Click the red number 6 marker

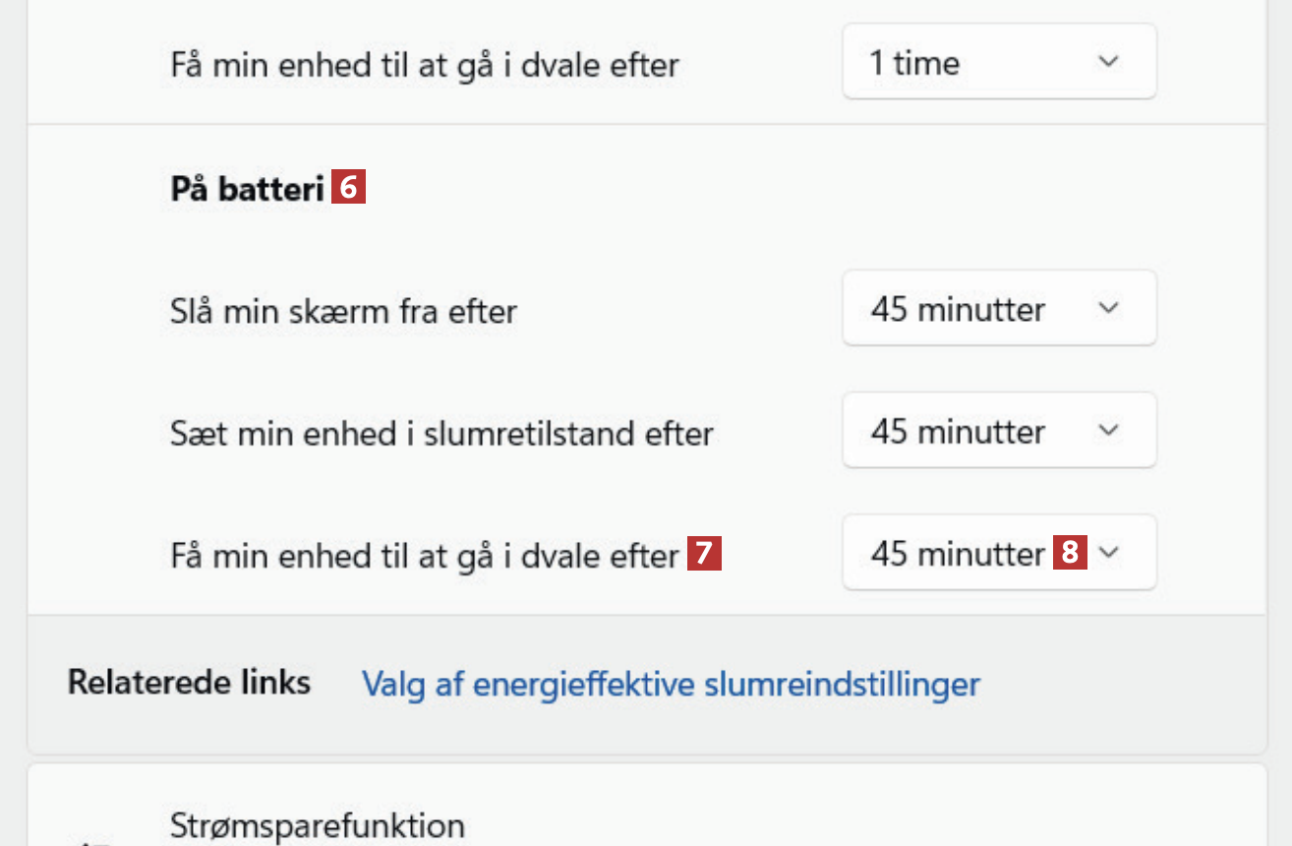tap(348, 187)
